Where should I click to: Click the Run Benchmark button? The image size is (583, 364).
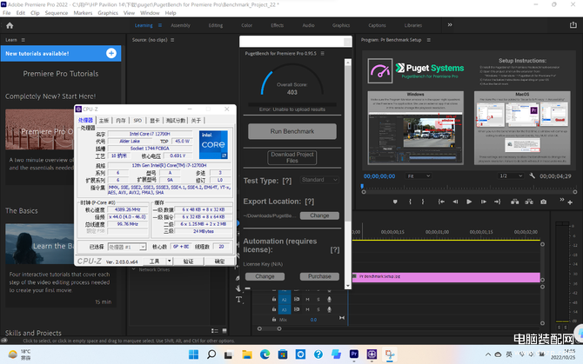292,131
